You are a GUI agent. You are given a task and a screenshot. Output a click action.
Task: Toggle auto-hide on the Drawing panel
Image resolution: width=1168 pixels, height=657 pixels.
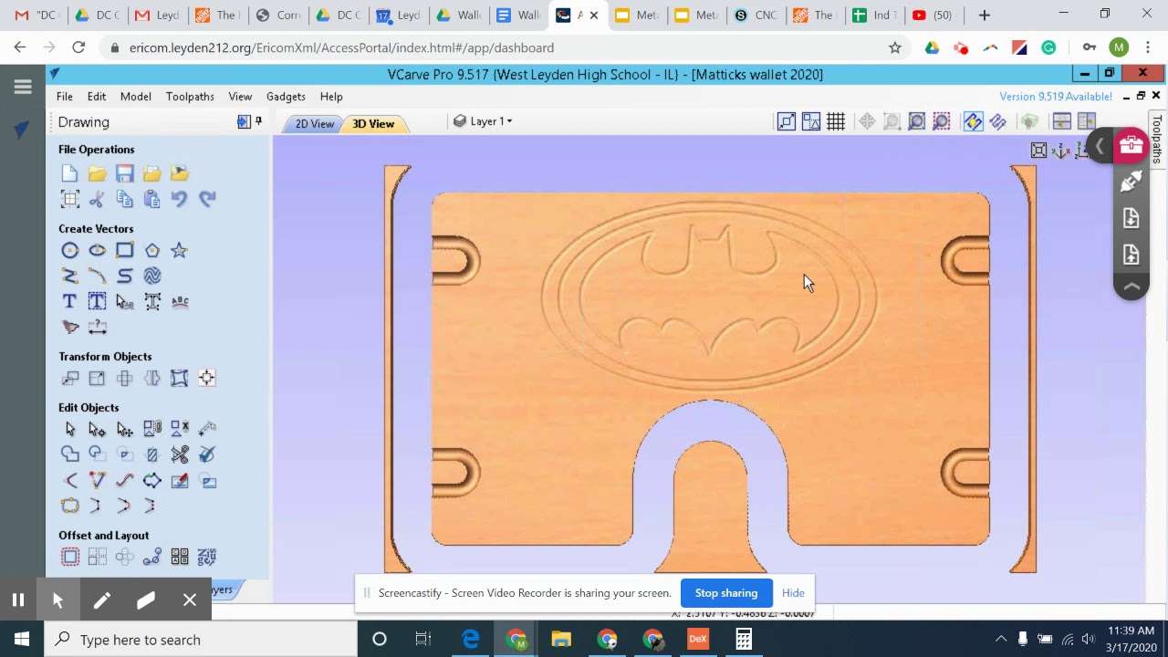click(244, 121)
